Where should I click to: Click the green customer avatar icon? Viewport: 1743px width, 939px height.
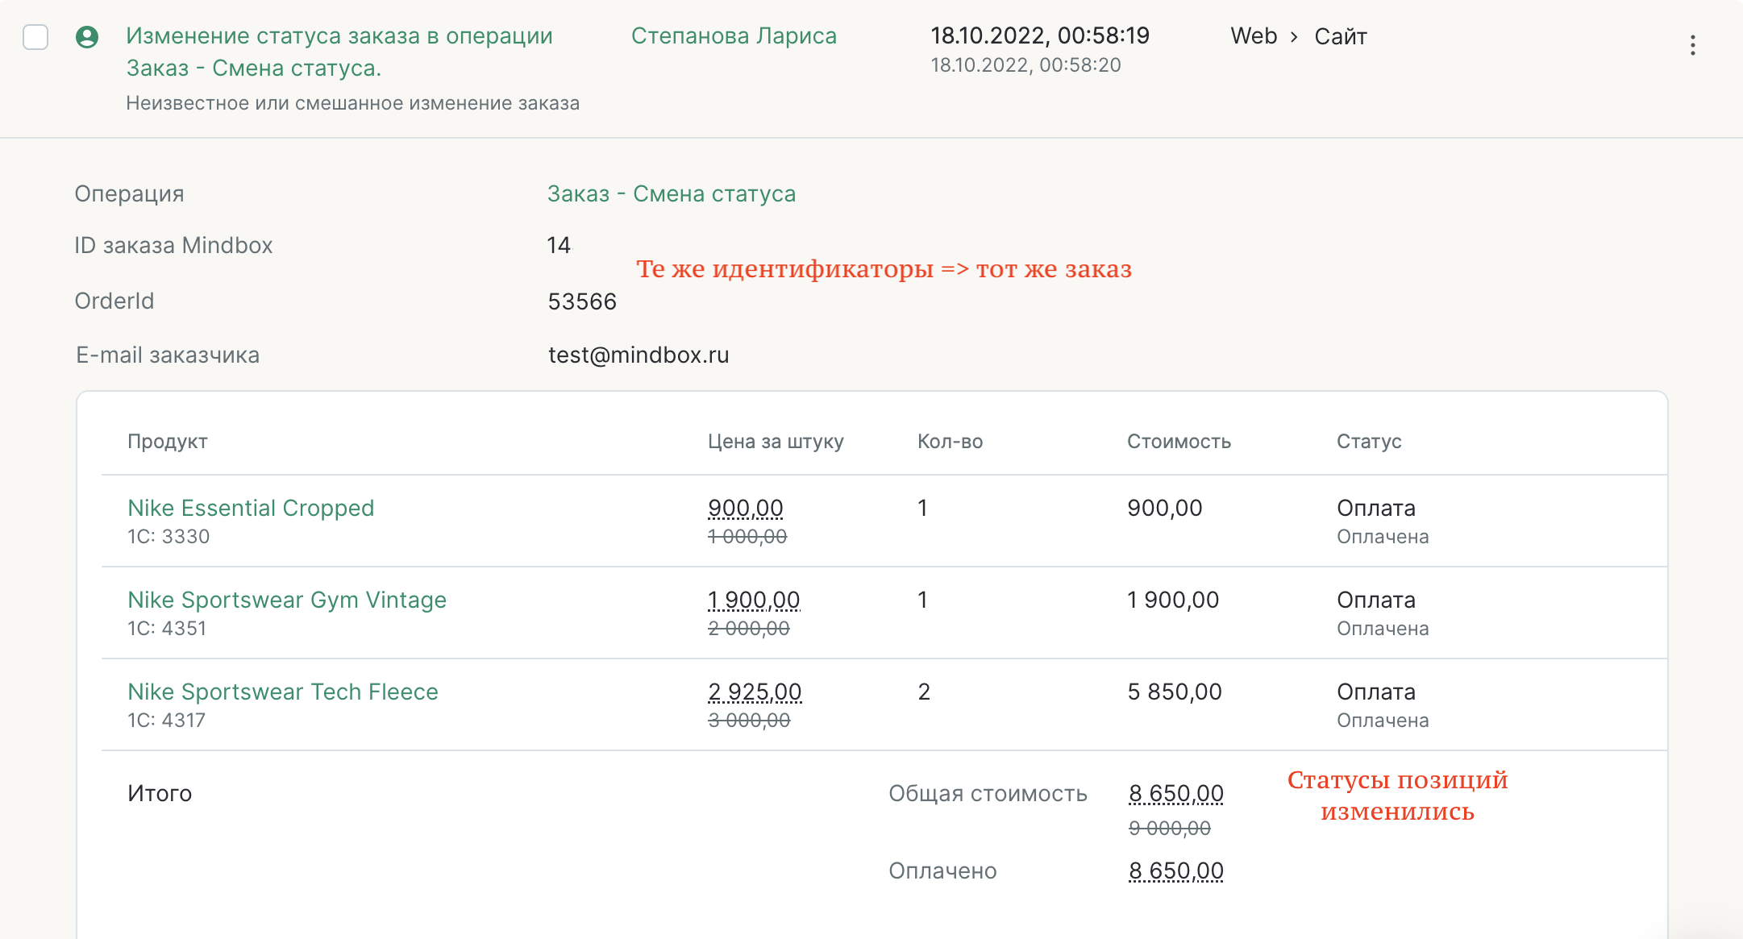87,37
